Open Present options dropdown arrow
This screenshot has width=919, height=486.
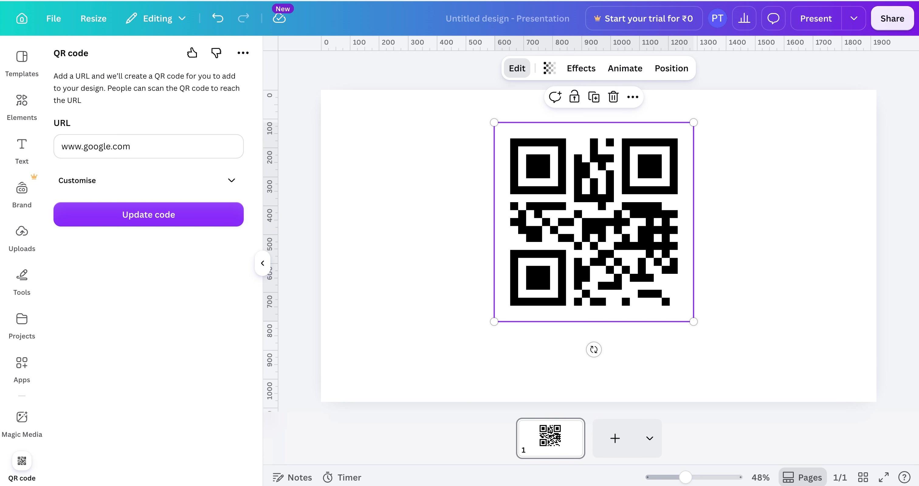[853, 18]
